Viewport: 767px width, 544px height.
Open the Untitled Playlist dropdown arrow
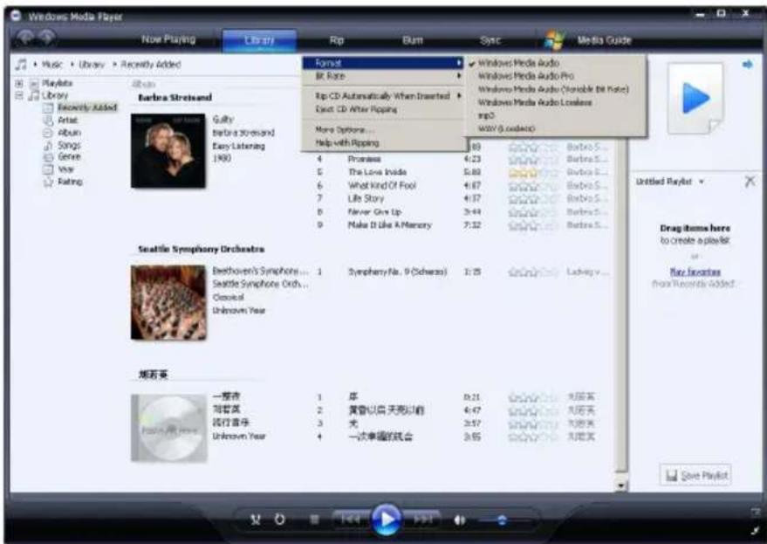702,182
